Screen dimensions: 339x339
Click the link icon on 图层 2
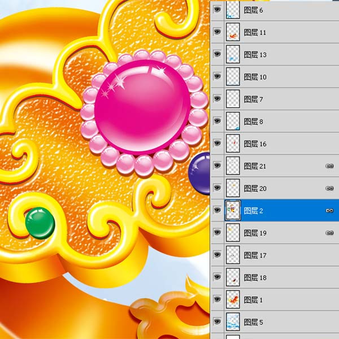pos(329,210)
